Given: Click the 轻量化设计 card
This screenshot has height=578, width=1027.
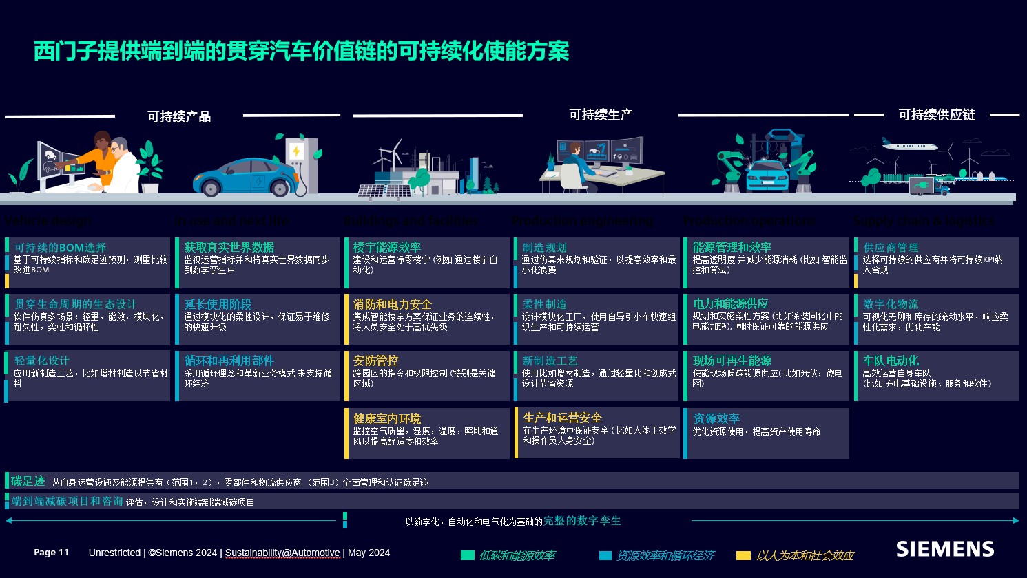Looking at the screenshot, I should point(87,376).
